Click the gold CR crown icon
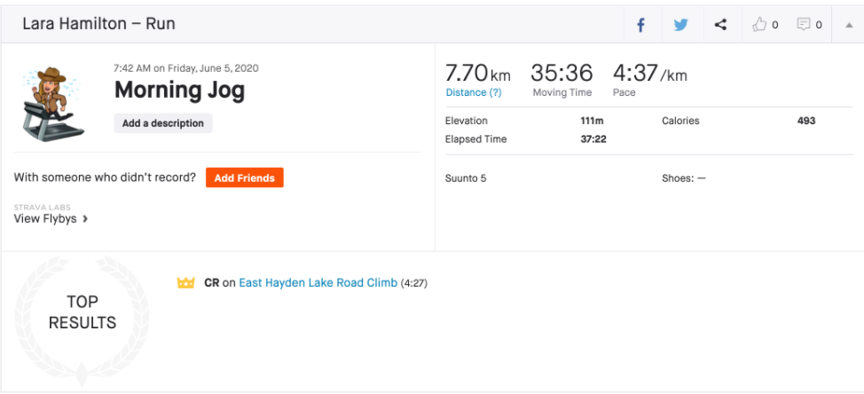Screen dimensions: 864x394 (x=185, y=283)
